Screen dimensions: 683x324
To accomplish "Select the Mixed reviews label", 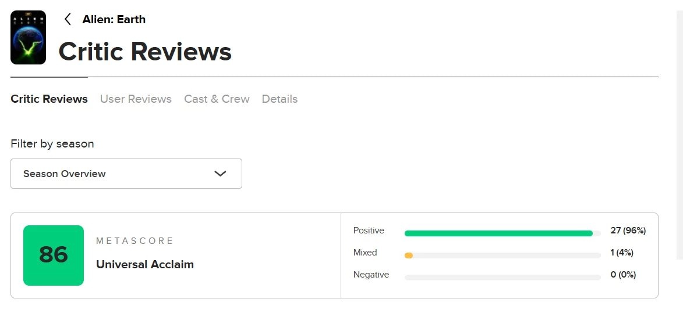I will 365,253.
